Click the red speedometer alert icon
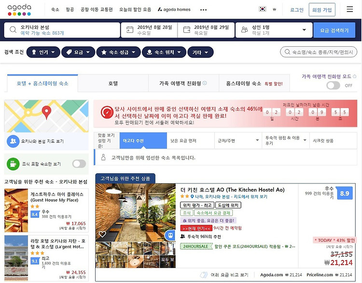 (x=107, y=112)
